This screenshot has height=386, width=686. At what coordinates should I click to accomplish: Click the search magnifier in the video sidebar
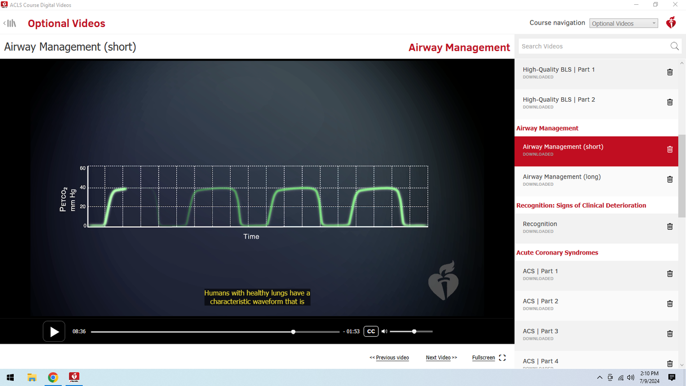coord(674,46)
